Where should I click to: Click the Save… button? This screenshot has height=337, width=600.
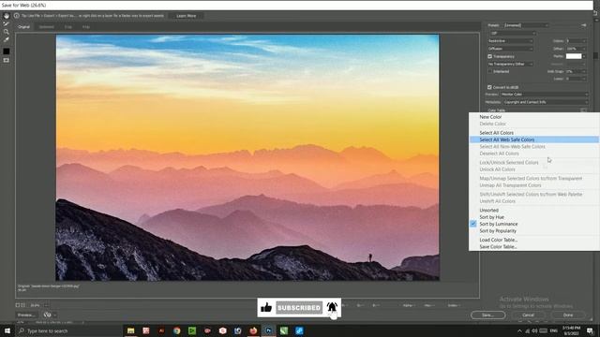[x=487, y=315]
